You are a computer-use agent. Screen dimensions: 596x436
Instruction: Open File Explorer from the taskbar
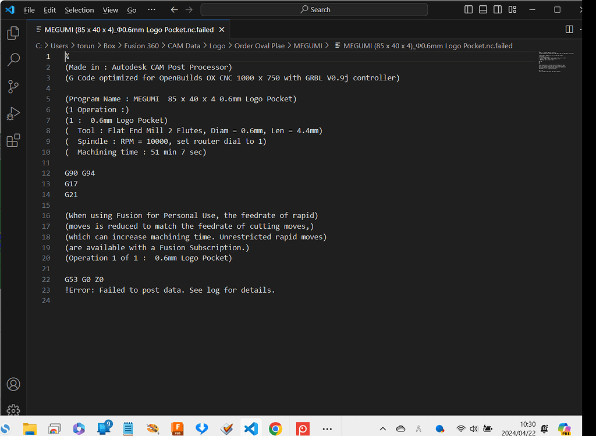point(30,428)
